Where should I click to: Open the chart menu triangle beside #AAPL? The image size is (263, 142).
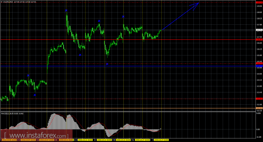pyautogui.click(x=2, y=2)
